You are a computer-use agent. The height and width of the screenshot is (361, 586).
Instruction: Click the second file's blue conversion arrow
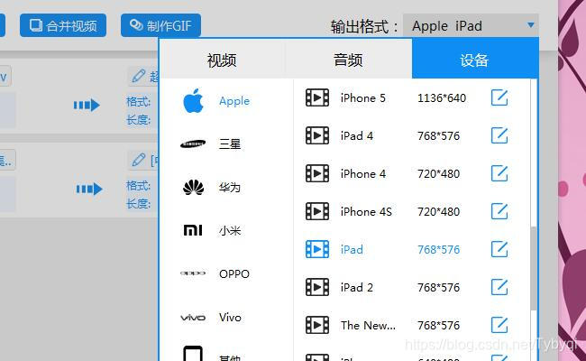pyautogui.click(x=89, y=189)
